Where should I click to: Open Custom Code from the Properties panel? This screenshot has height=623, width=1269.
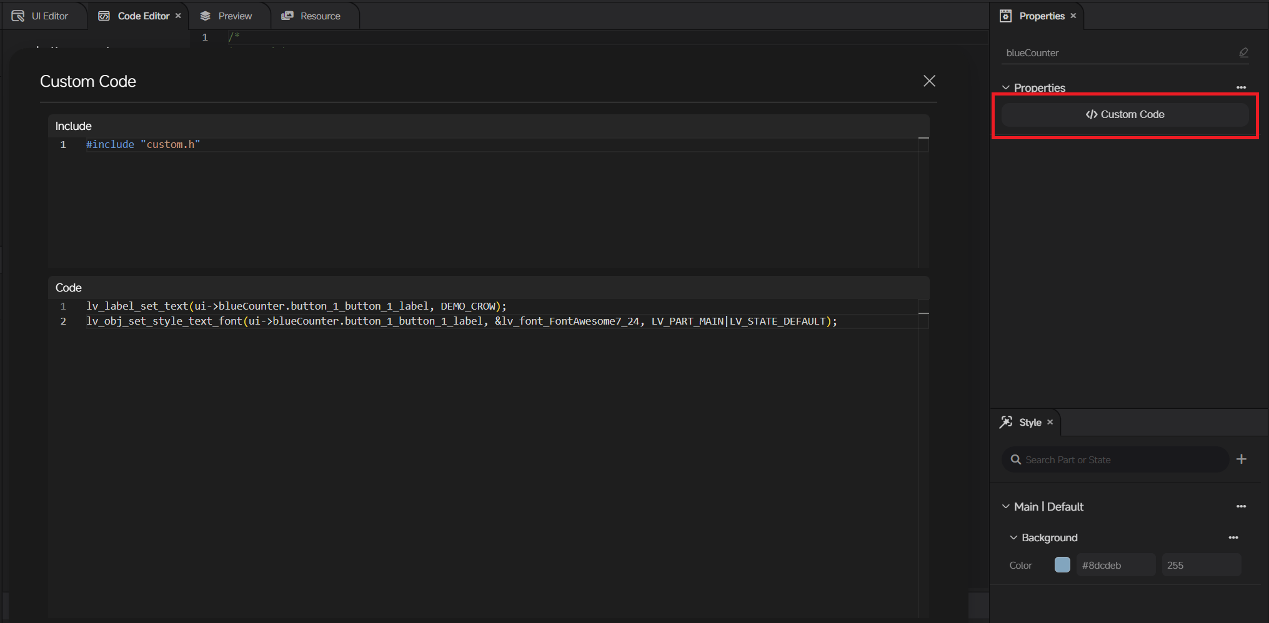1125,114
